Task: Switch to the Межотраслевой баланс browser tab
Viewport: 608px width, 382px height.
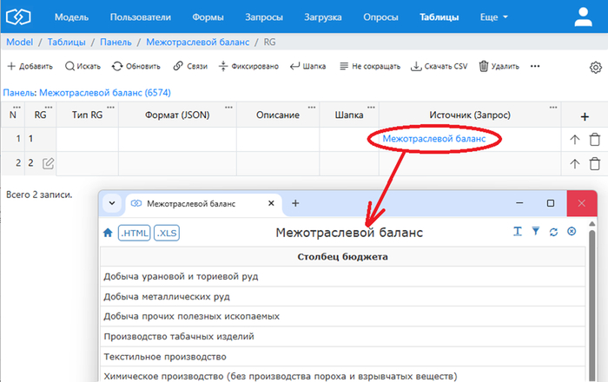Action: [x=195, y=202]
